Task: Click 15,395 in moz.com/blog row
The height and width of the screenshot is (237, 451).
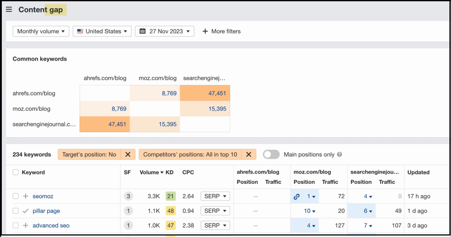Action: [x=217, y=109]
